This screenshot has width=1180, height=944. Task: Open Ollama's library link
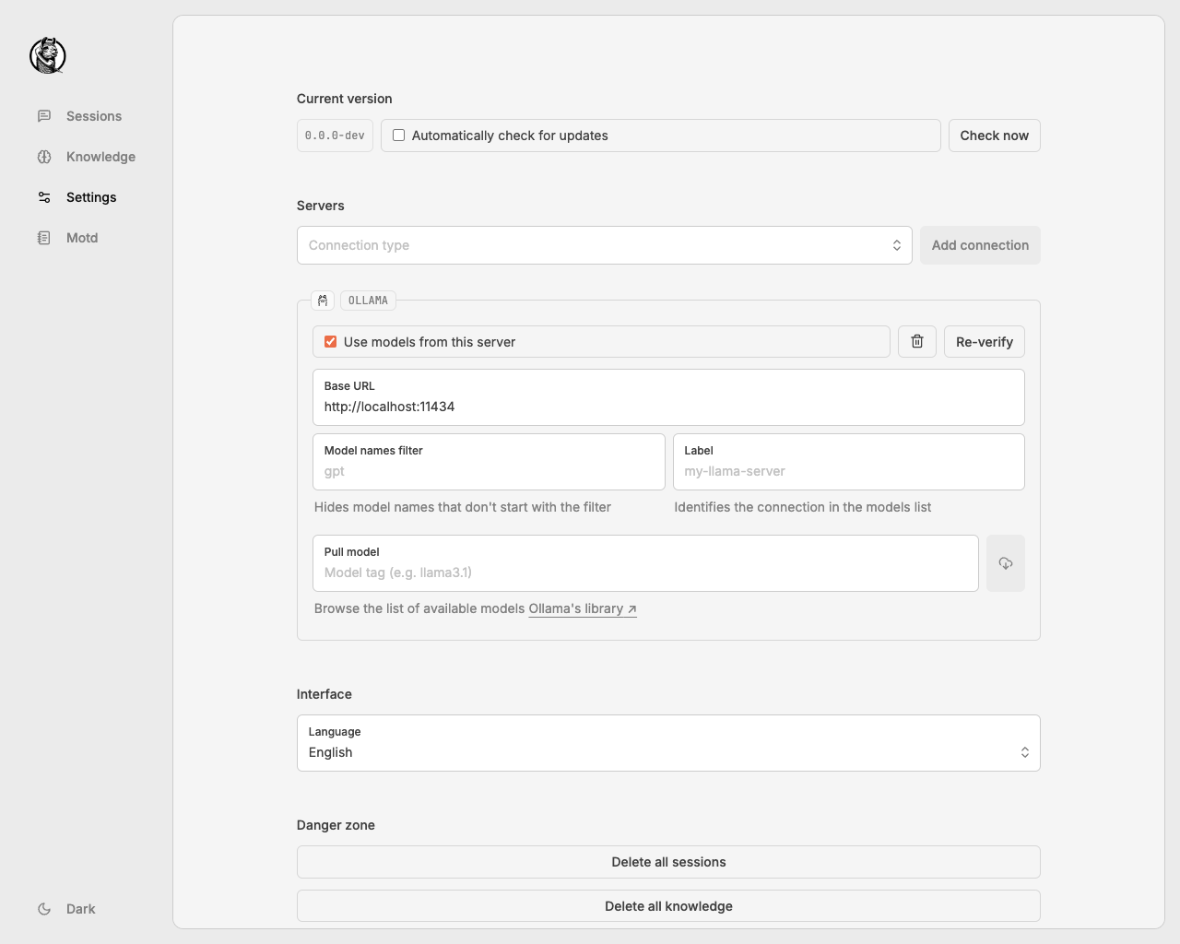[x=582, y=608]
